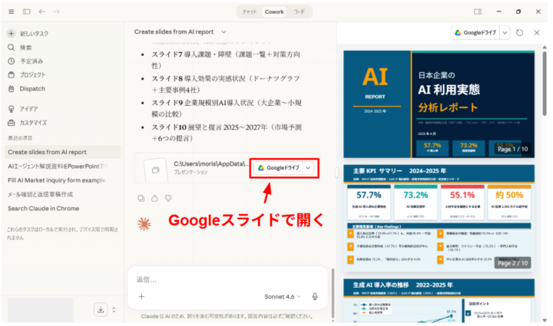Go back with the left arrow
Viewport: 553px width, 326px height.
[42, 12]
